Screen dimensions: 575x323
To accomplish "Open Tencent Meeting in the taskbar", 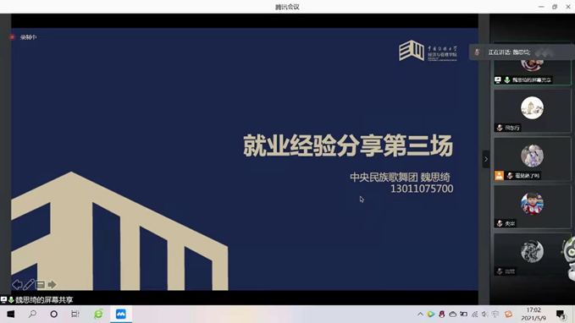I will point(121,315).
